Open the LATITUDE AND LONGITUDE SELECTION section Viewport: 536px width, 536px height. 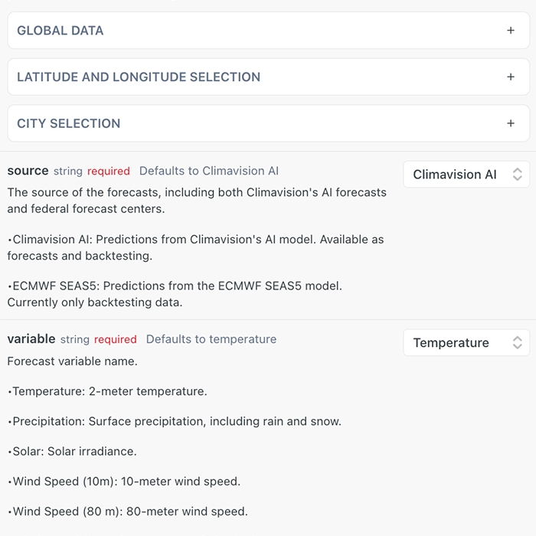[139, 77]
